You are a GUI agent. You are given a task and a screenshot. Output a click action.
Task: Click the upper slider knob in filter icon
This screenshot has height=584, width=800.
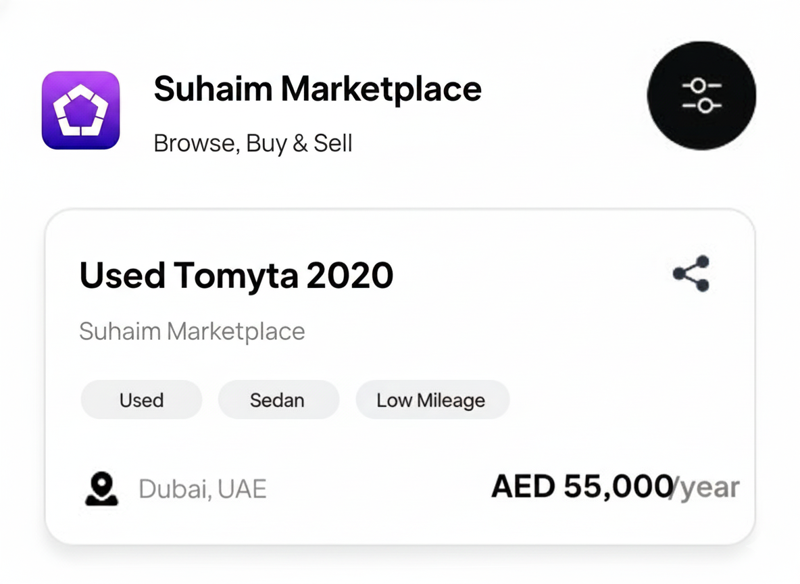pos(698,85)
